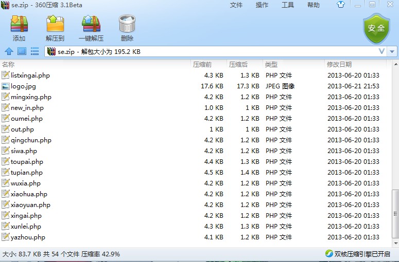The height and width of the screenshot is (262, 399).
Task: Click the 2013-06-21 21:53 date cell
Action: (353, 86)
